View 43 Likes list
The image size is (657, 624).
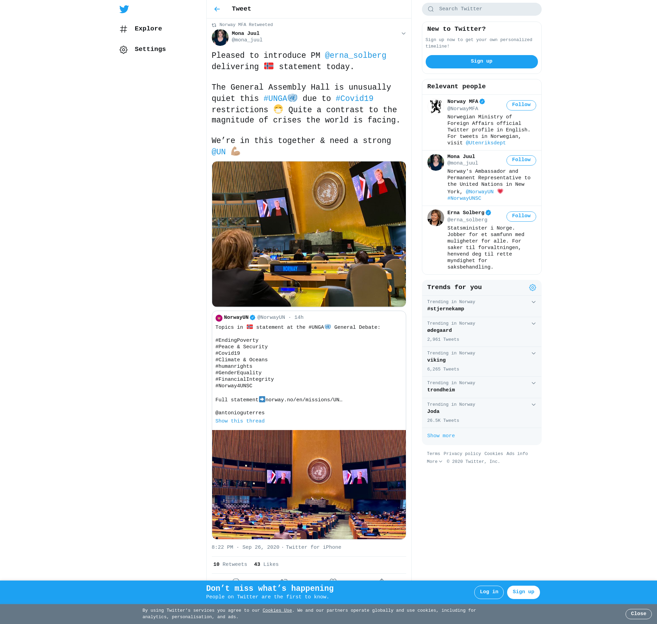point(266,564)
